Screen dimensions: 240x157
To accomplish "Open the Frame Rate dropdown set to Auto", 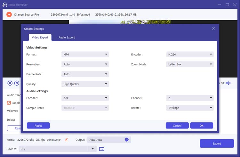I will pos(85,74).
